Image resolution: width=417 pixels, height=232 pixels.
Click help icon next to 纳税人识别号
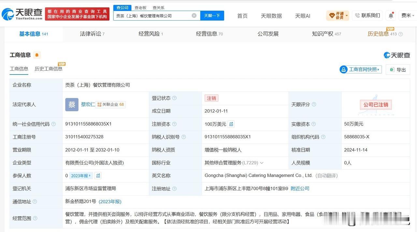tap(183, 137)
